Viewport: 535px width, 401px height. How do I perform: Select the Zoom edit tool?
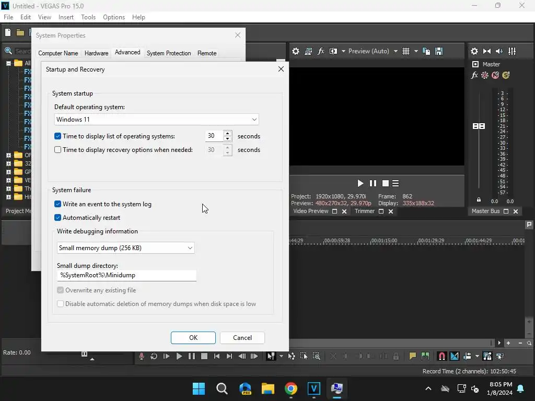(x=316, y=356)
